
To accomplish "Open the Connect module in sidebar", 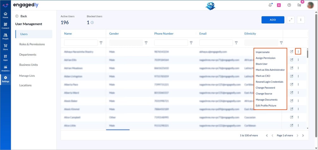I will pyautogui.click(x=5, y=26).
